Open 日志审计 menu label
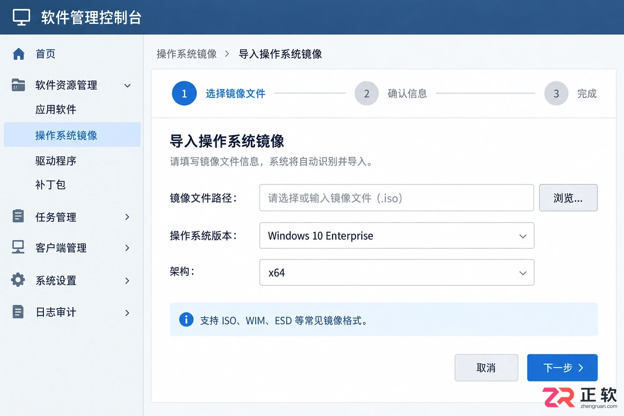Viewport: 624px width, 416px height. click(x=56, y=312)
